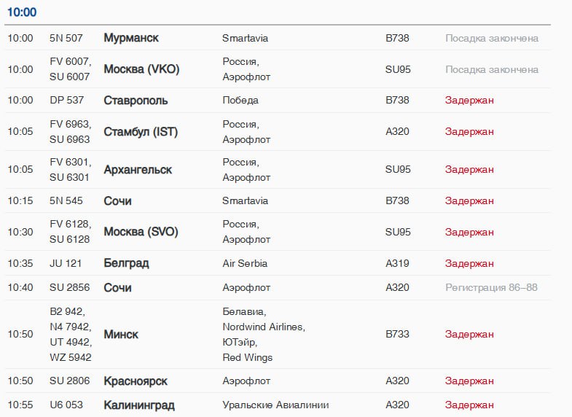Select Стамбул (IST) destination
The height and width of the screenshot is (417, 572).
[141, 132]
